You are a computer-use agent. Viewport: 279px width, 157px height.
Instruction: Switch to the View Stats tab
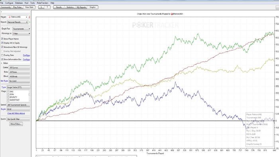click(x=29, y=7)
